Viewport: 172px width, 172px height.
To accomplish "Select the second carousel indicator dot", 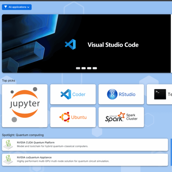I will coord(84,68).
